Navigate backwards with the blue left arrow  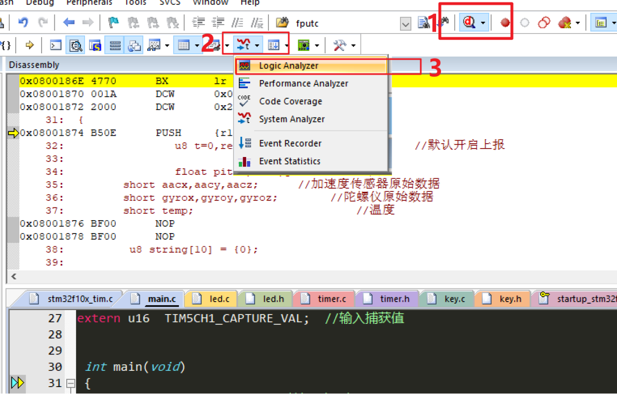coord(69,22)
